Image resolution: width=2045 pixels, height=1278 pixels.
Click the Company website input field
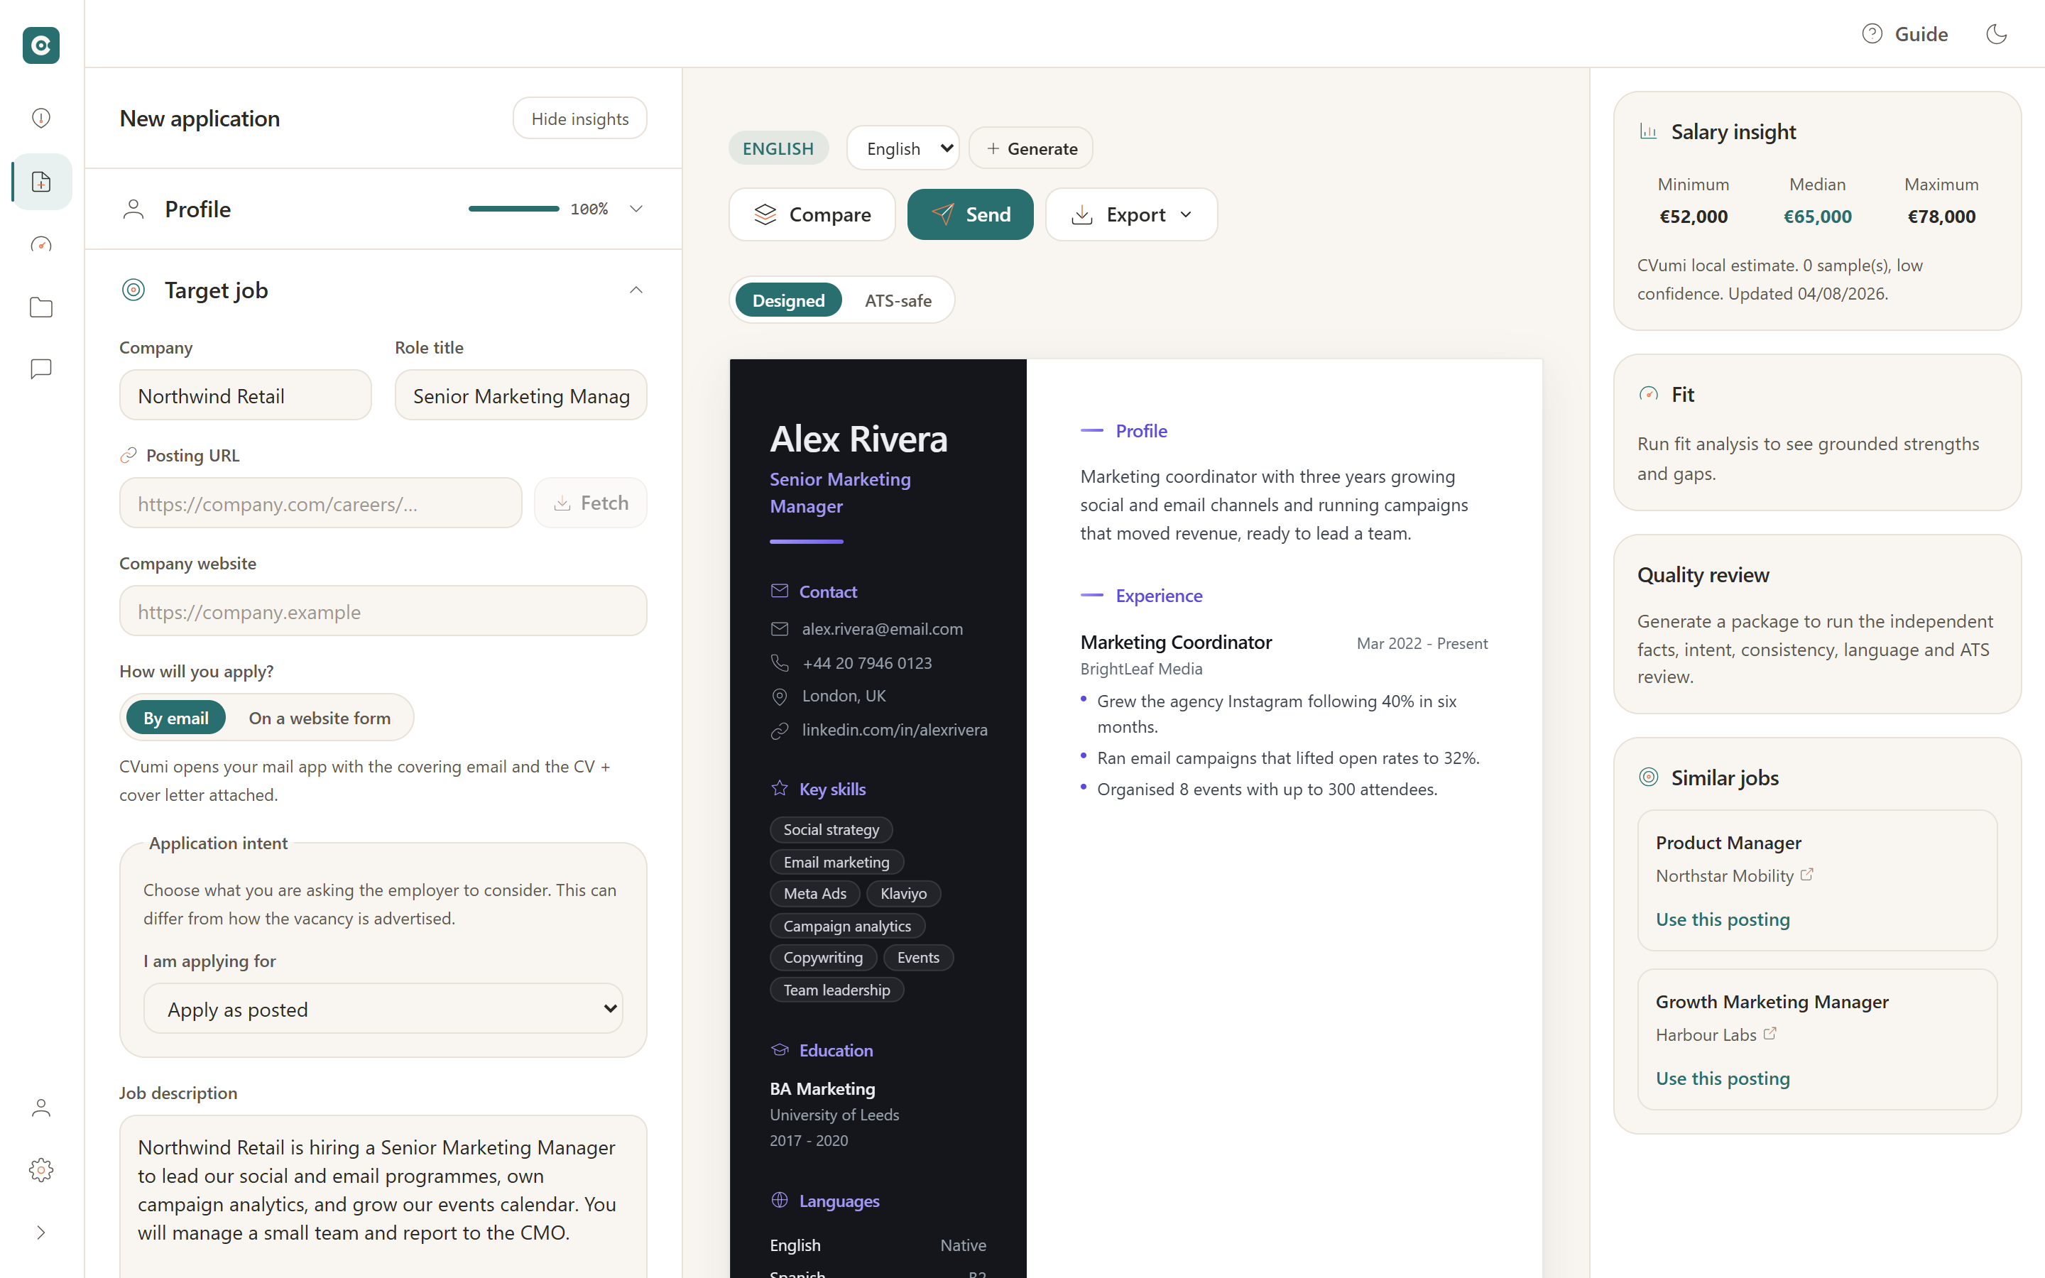click(x=383, y=611)
